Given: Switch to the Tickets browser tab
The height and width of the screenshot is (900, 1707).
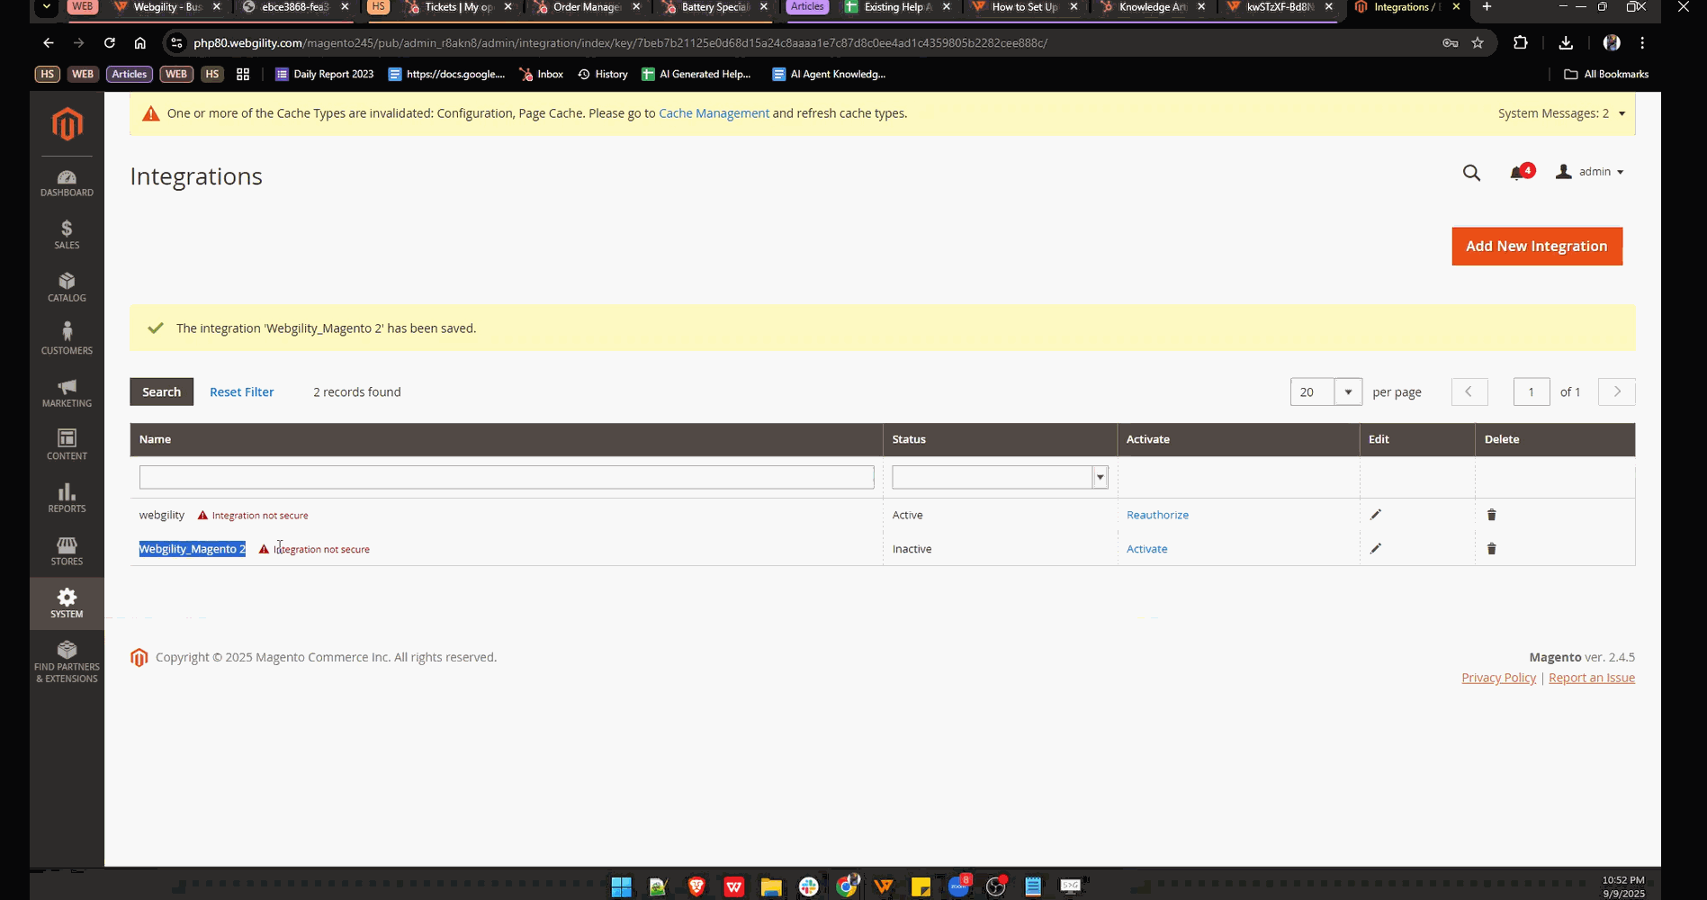Looking at the screenshot, I should (457, 7).
